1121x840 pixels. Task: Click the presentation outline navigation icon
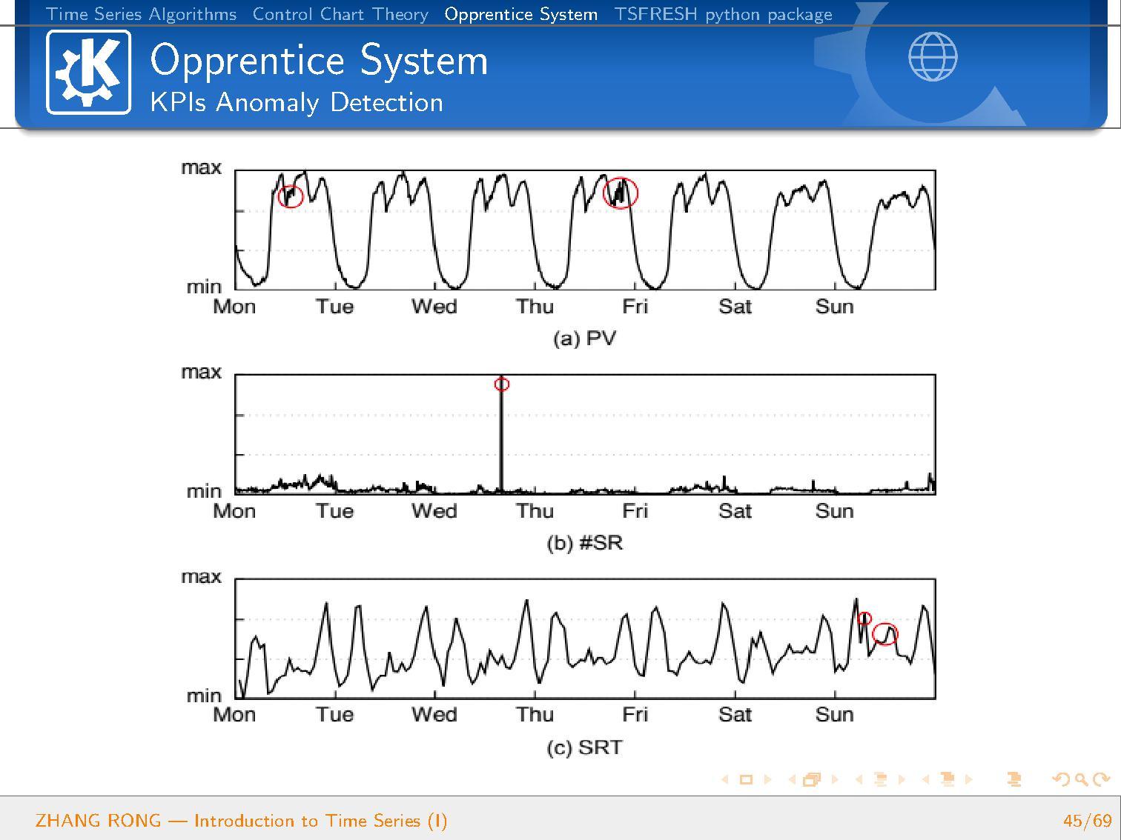pyautogui.click(x=1014, y=779)
